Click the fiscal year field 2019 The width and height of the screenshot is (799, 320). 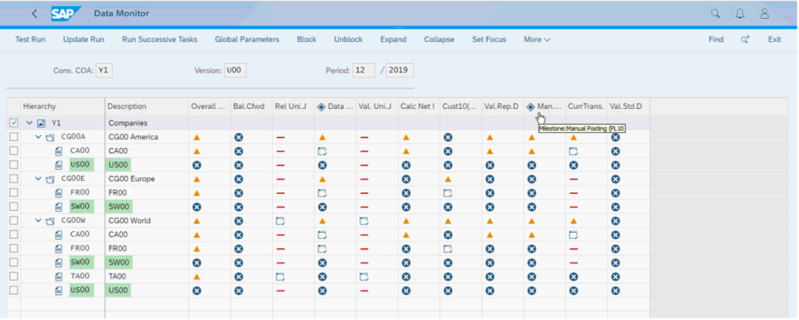pos(400,71)
